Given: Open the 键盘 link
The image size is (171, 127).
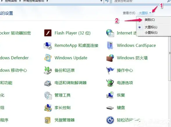Looking at the screenshot, I should point(121,108).
